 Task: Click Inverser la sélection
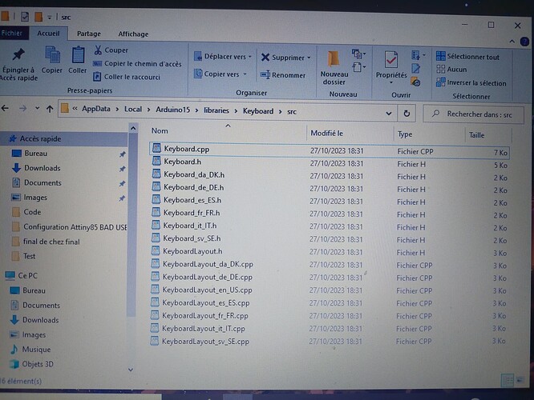click(x=471, y=82)
